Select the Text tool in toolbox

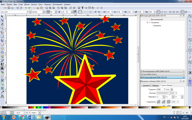click(x=2, y=68)
